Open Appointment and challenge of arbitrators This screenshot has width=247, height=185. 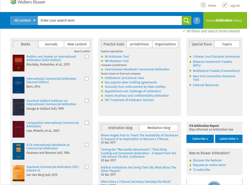pos(133,91)
